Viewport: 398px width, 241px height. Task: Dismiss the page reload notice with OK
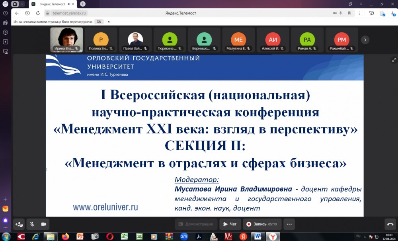pos(99,22)
